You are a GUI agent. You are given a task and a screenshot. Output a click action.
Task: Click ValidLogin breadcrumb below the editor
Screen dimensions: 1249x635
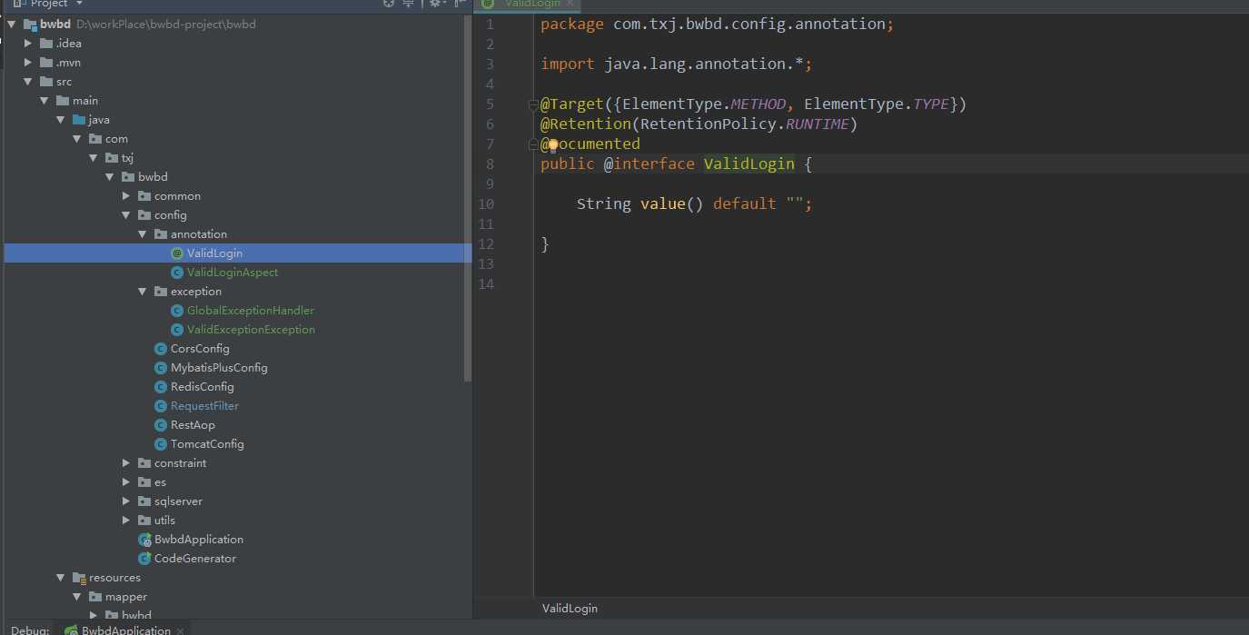point(570,609)
